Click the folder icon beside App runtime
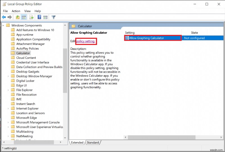Viewport: 225px width, 152px height. pyautogui.click(x=13, y=35)
